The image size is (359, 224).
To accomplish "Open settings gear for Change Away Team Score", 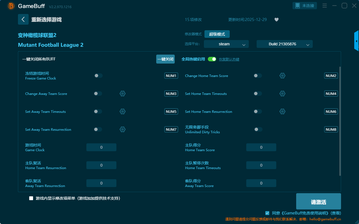I will [x=123, y=94].
